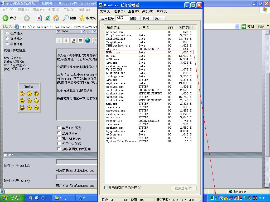Image resolution: width=270 pixels, height=202 pixels.
Task: Click the sunglasses smiley in Smilies
Action: pos(36,108)
